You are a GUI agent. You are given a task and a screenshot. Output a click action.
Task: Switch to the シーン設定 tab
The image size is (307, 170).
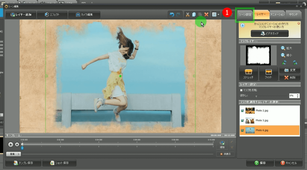pyautogui.click(x=245, y=14)
